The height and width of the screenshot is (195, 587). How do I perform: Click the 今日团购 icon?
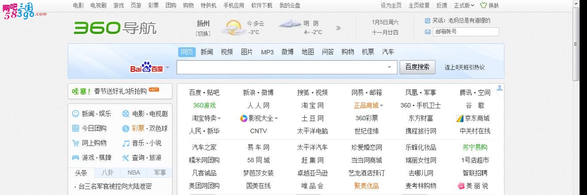coord(76,128)
